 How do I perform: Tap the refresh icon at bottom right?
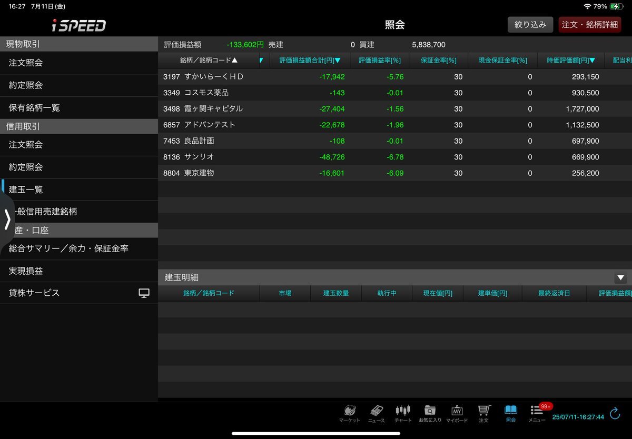pyautogui.click(x=615, y=413)
